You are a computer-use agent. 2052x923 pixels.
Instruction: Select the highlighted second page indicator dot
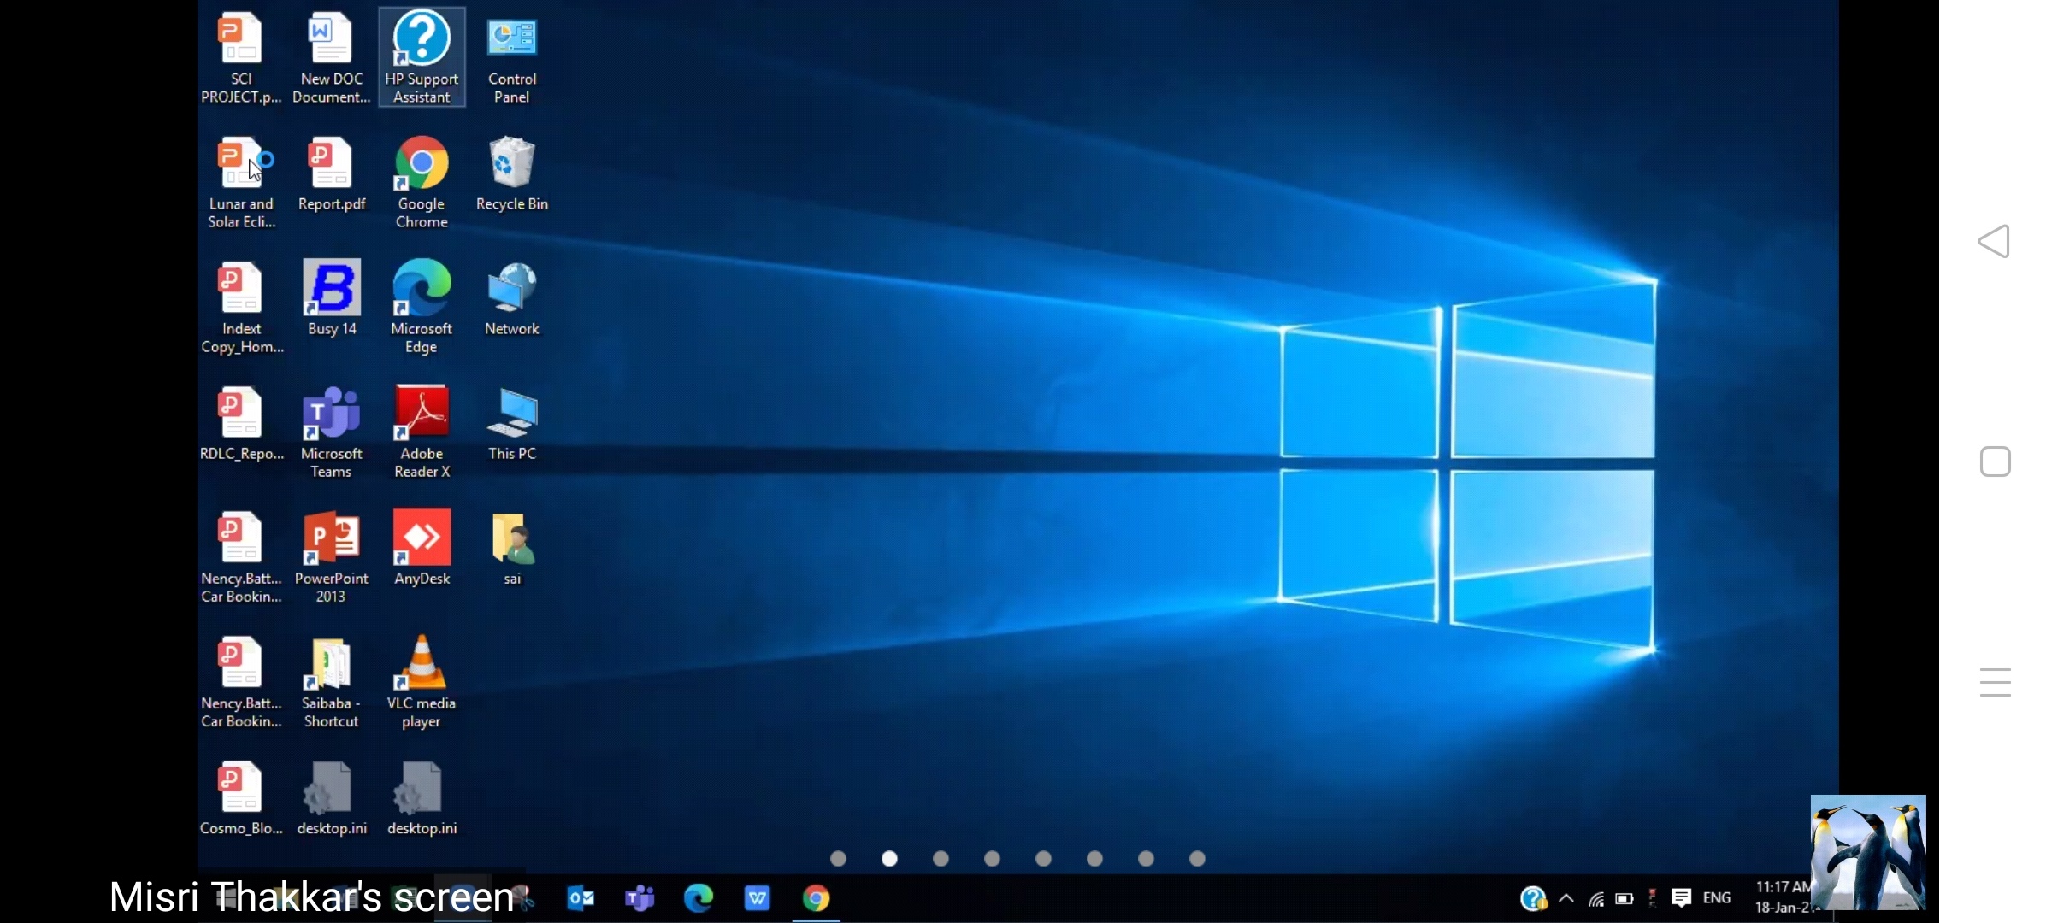pos(890,858)
